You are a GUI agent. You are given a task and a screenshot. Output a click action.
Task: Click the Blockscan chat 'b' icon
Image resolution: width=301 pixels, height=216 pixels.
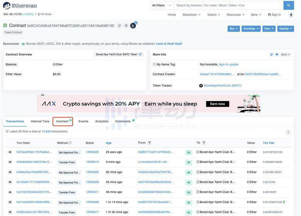tap(133, 25)
